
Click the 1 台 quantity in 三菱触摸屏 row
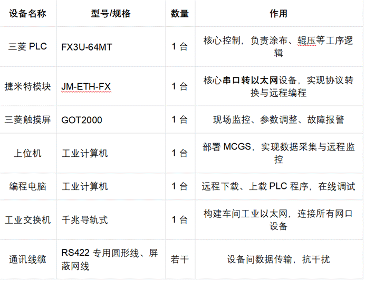(180, 120)
